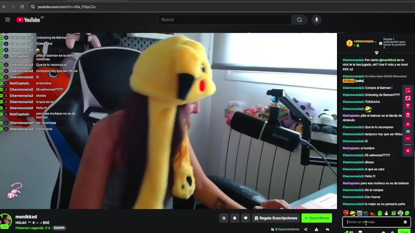
Task: Go back in browser history
Action: (4, 6)
